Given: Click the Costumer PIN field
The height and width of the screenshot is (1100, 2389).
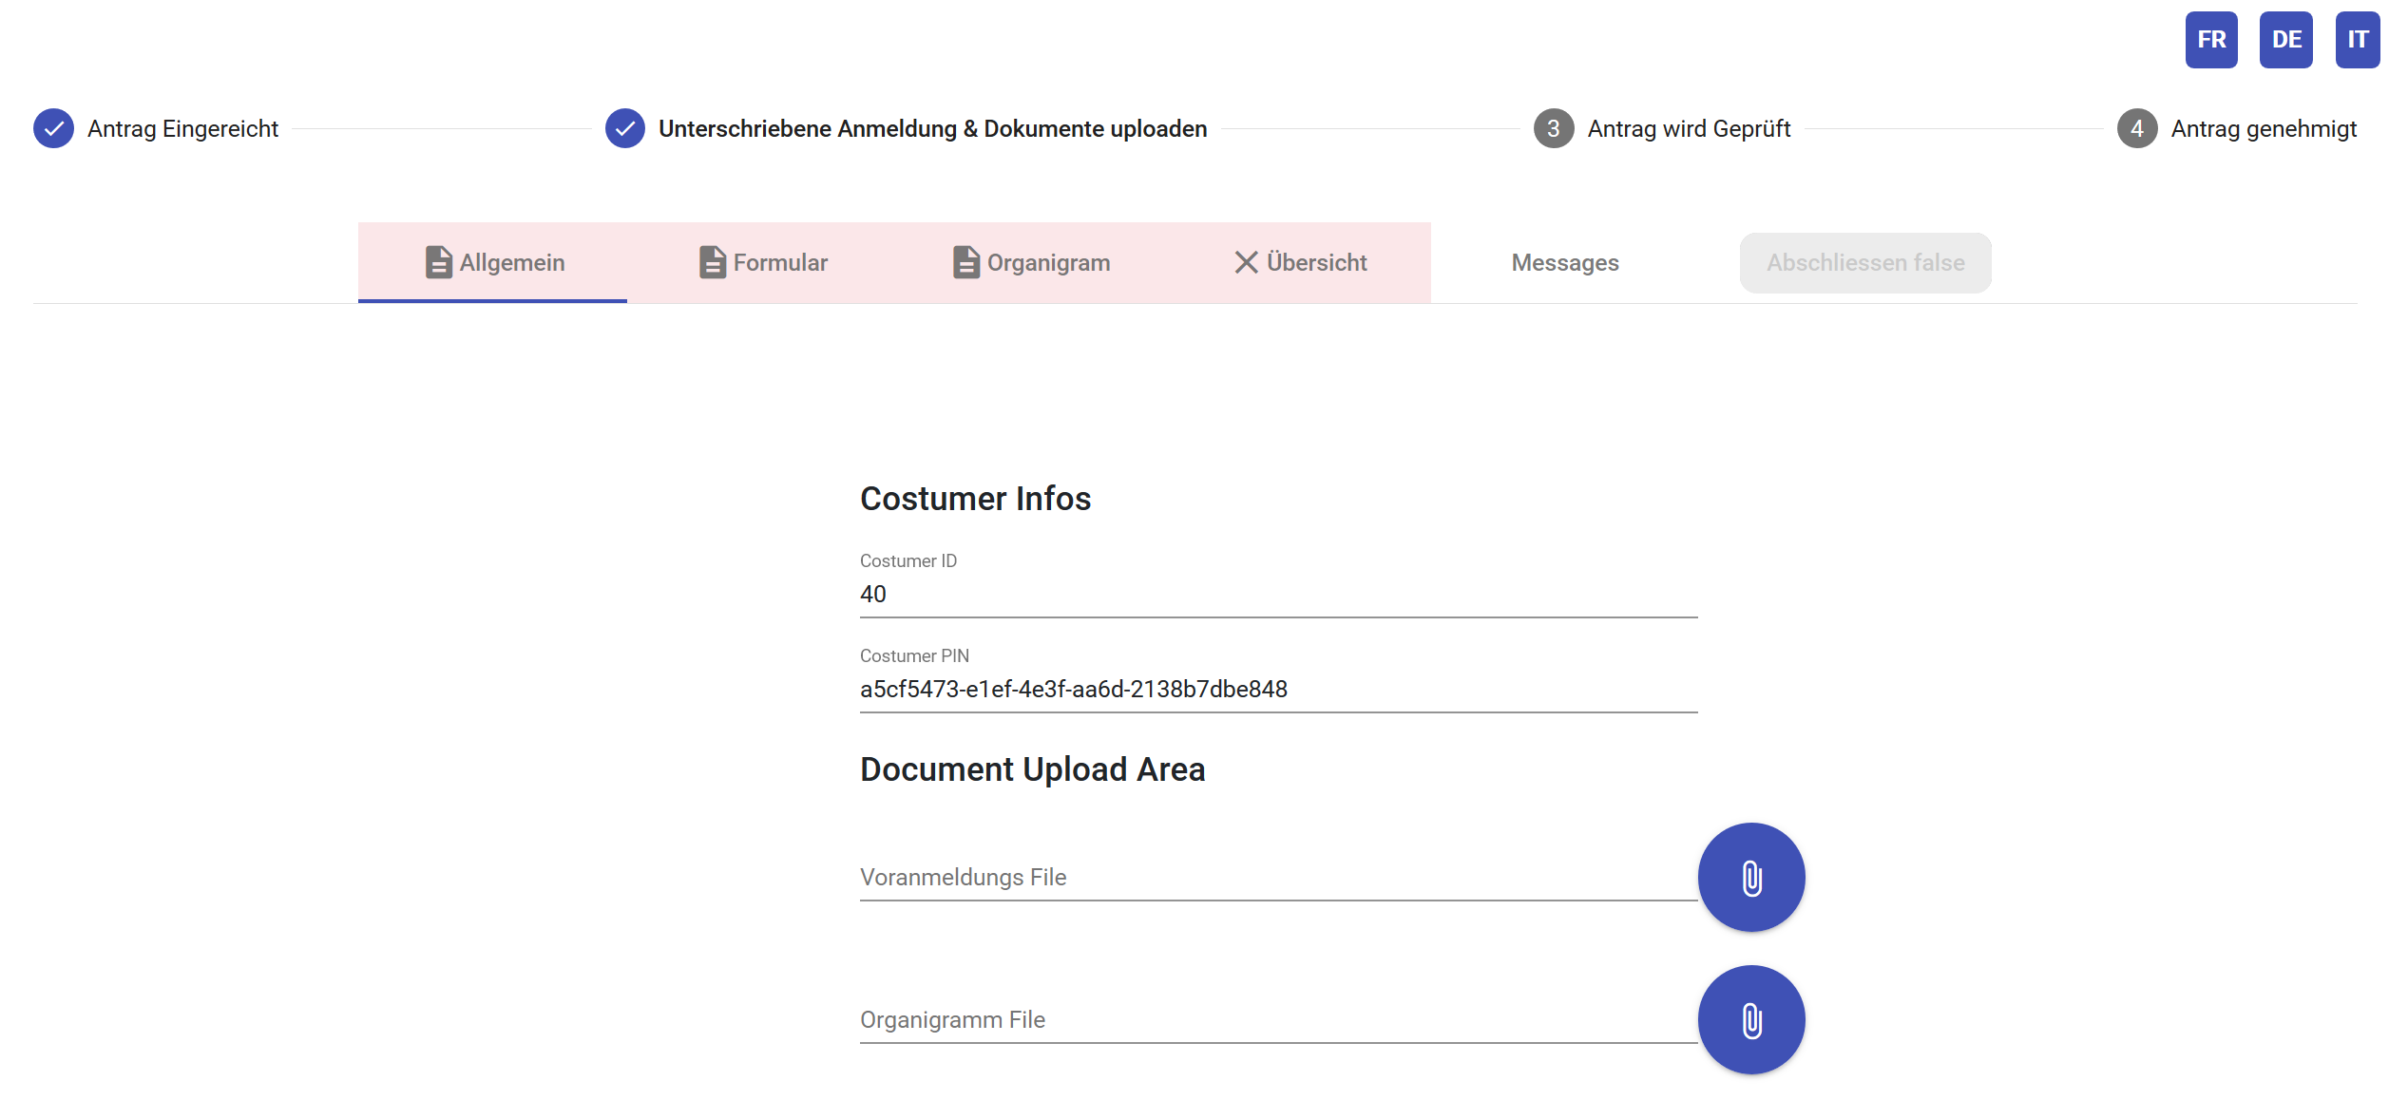Looking at the screenshot, I should tap(1277, 690).
